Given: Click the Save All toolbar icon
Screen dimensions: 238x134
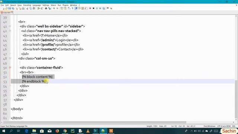Looking at the screenshot, I should [13, 8].
